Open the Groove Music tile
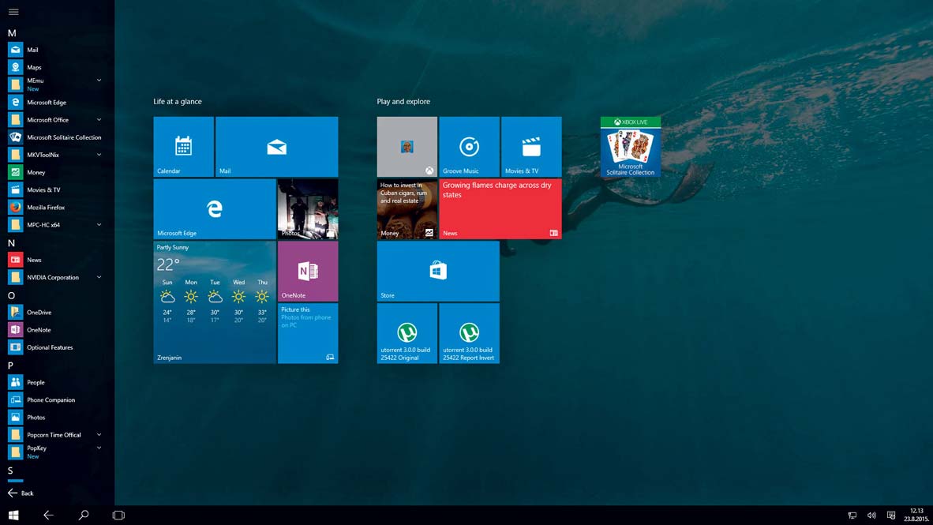The width and height of the screenshot is (933, 525). tap(469, 146)
